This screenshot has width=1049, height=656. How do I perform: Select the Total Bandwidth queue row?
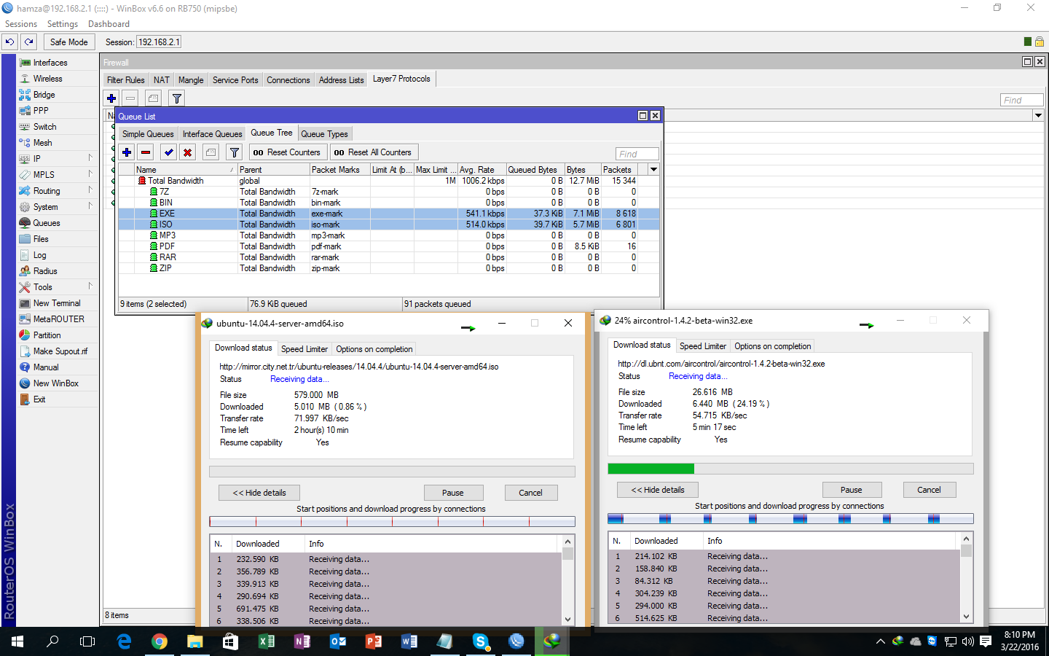[x=389, y=181]
